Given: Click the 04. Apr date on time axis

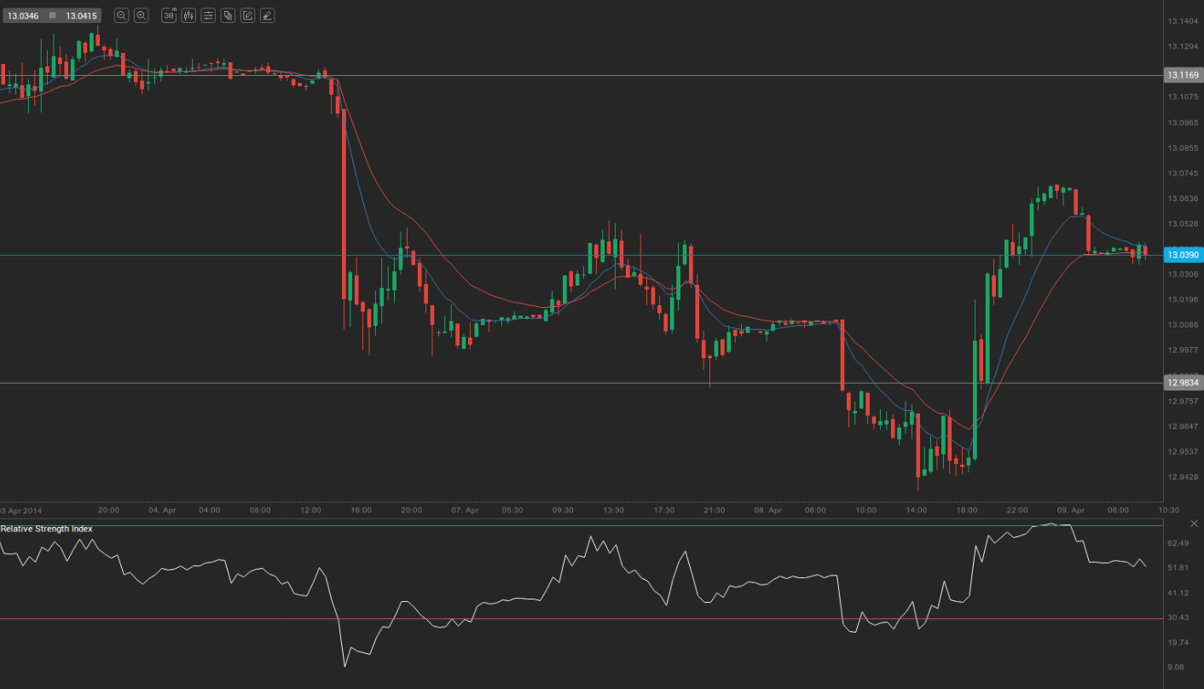Looking at the screenshot, I should tap(162, 510).
